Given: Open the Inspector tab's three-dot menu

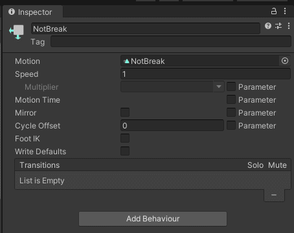Looking at the screenshot, I should click(285, 11).
